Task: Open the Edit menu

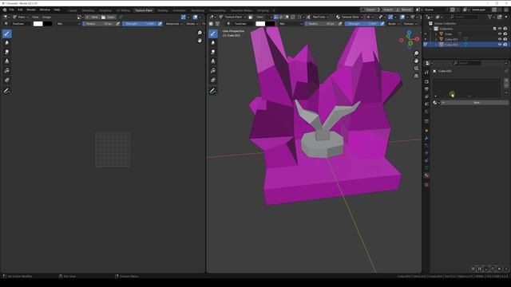Action: pyautogui.click(x=20, y=10)
